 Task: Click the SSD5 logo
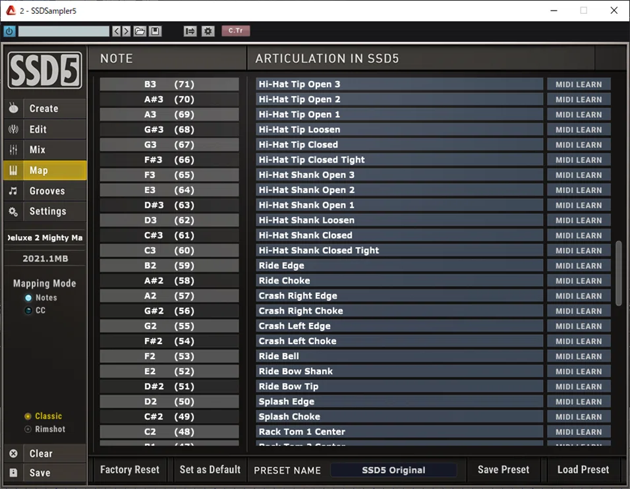click(45, 71)
